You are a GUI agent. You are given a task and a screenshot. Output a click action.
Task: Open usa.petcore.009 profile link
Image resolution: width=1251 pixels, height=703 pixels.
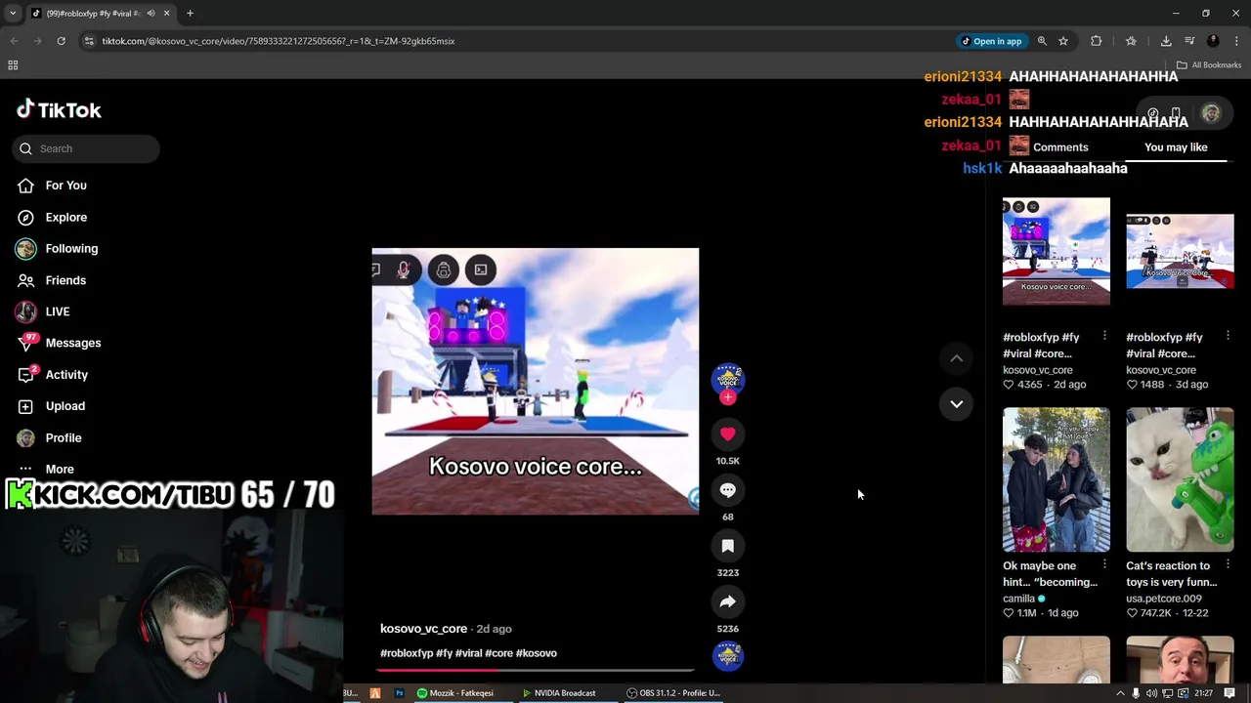point(1163,599)
